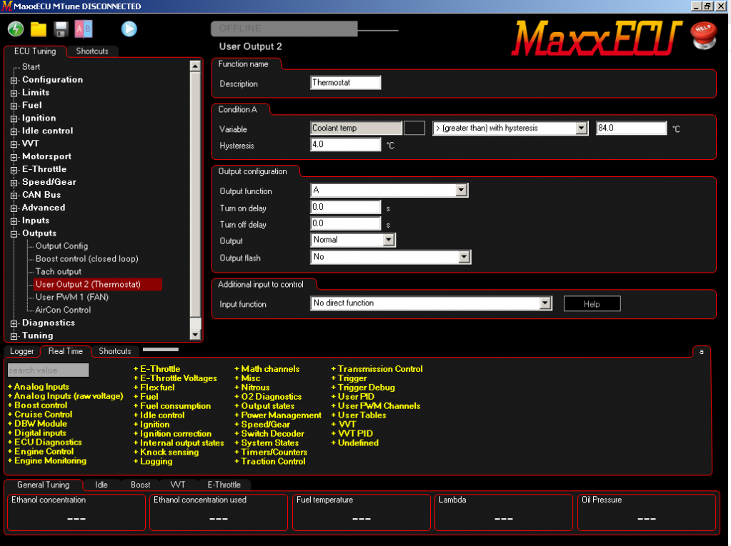Click the Hysteresis value field
This screenshot has height=546, width=731.
(x=345, y=144)
